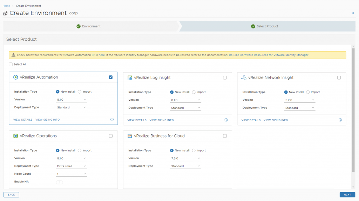The height and width of the screenshot is (201, 359).
Task: Click the vRealize Network Insight product icon
Action: [244, 78]
